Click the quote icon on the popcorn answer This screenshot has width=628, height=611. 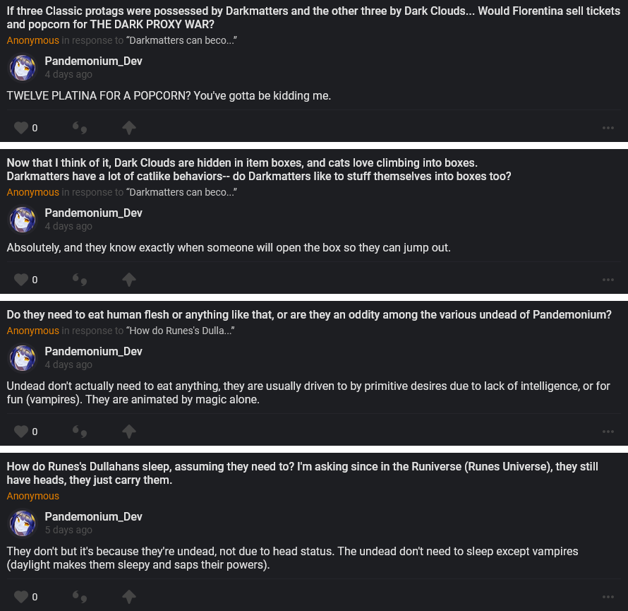[x=80, y=128]
